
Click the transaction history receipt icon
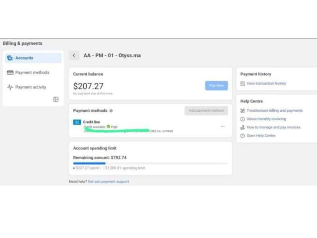243,83
